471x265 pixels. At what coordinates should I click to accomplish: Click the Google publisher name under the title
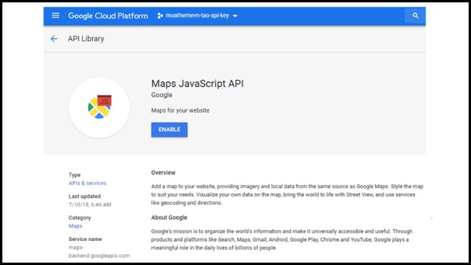click(161, 95)
